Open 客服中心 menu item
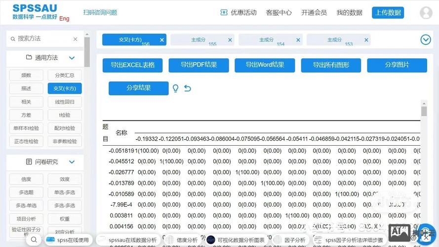 coord(279,13)
